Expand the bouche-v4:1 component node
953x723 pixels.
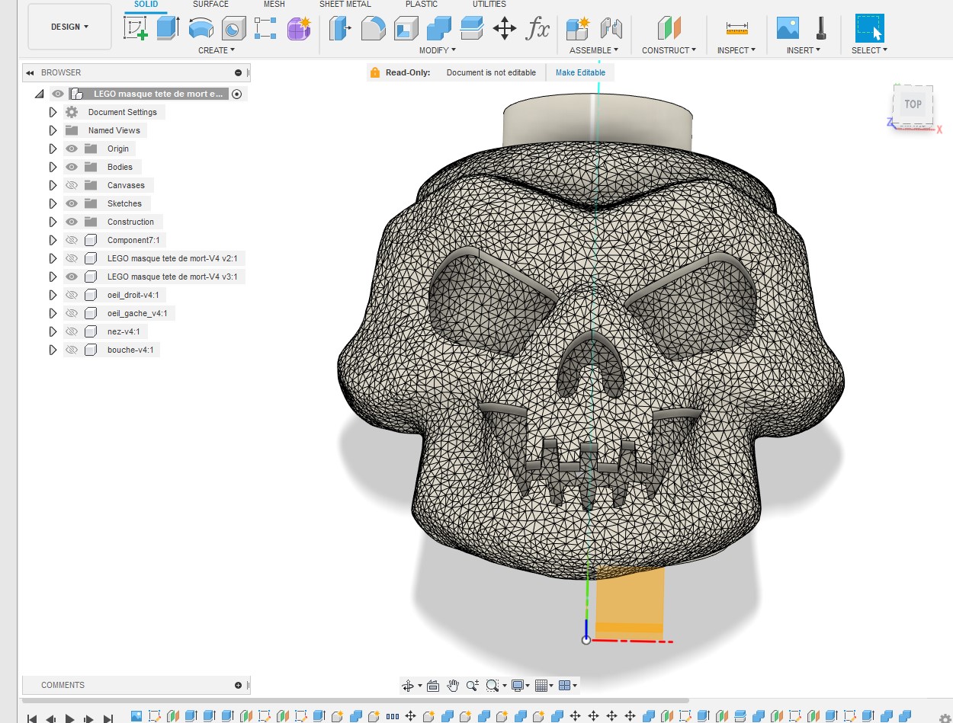(53, 350)
